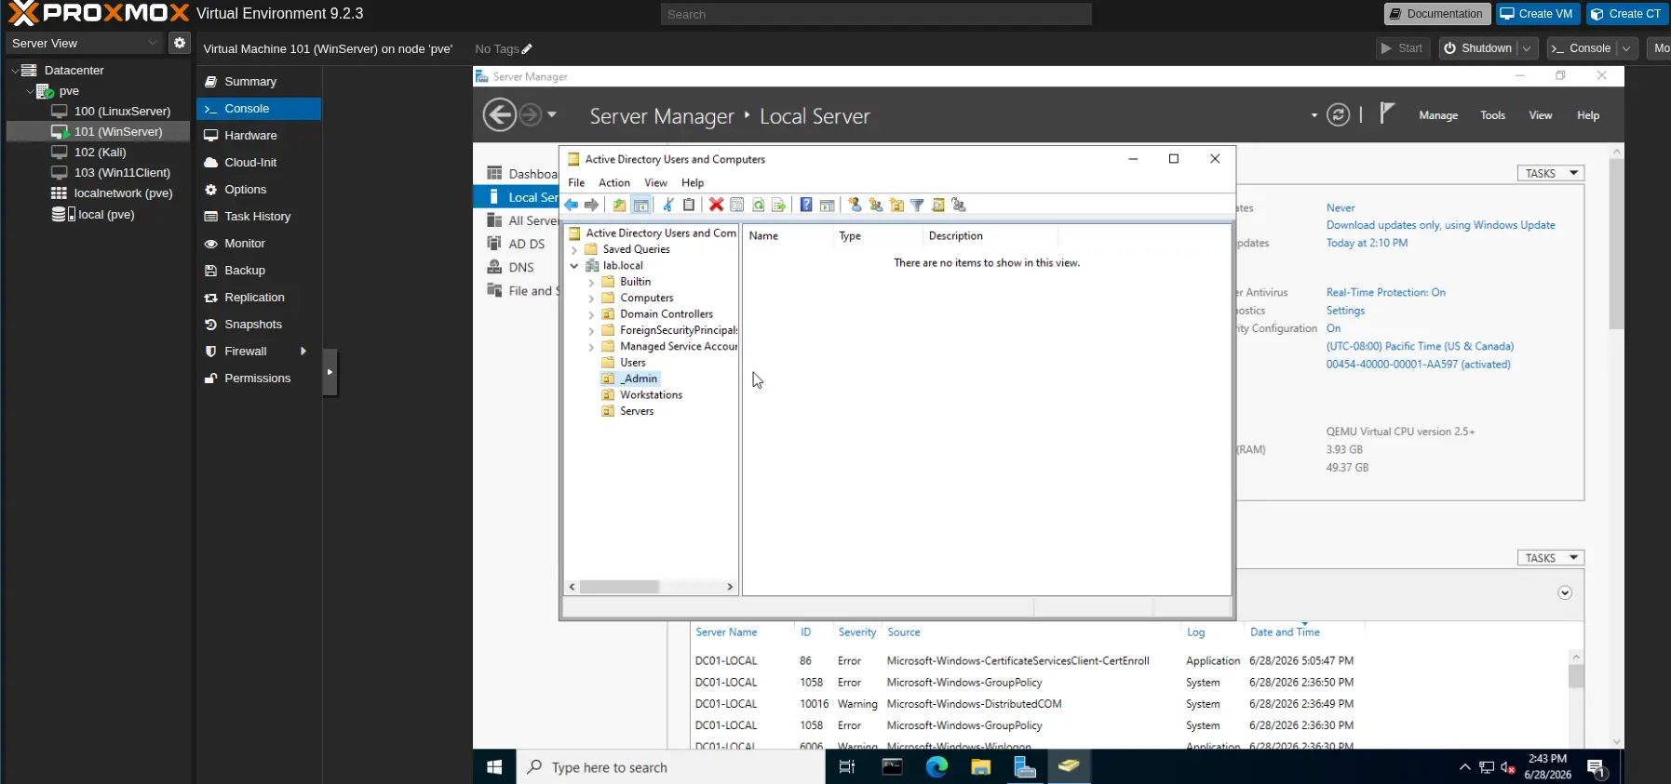This screenshot has width=1671, height=784.
Task: Click the Server Manager refresh icon
Action: click(1338, 115)
